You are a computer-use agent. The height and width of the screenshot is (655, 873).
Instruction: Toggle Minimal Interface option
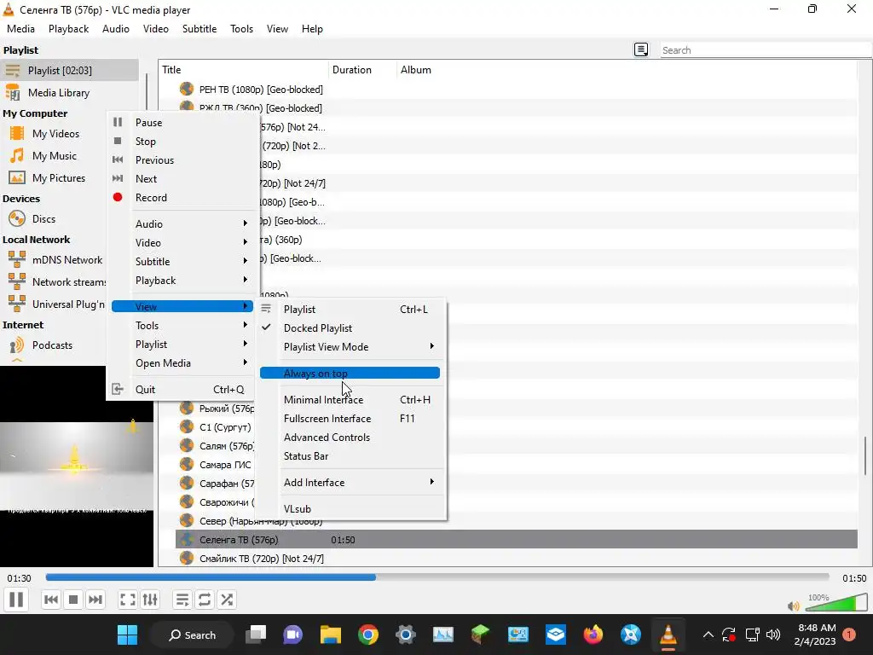coord(350,400)
